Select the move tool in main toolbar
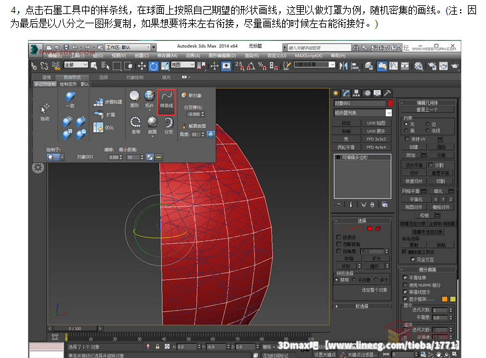Viewport: 486px width, 358px height. (141, 66)
